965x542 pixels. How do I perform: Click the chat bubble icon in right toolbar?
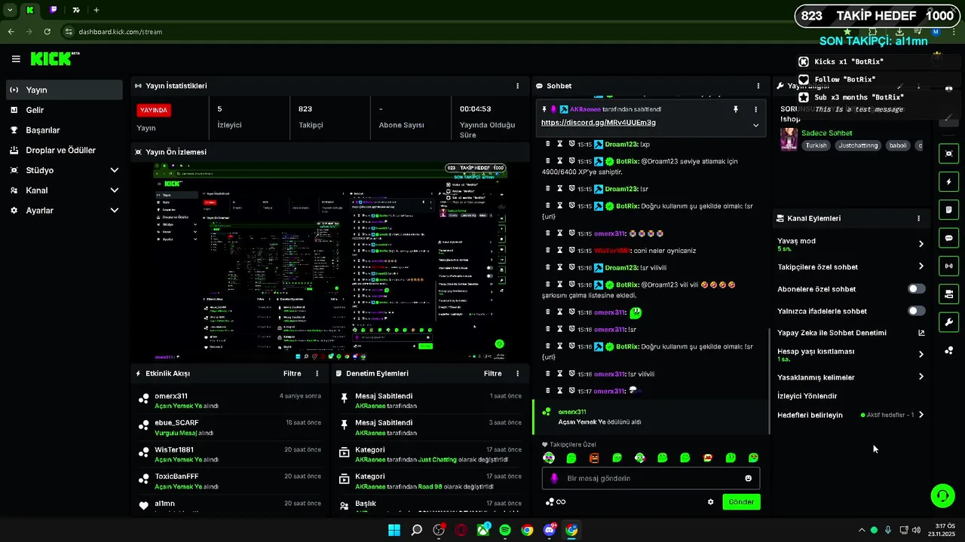[x=948, y=238]
